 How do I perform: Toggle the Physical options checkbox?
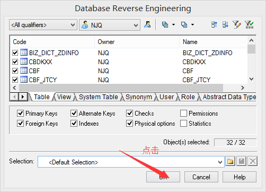[129, 124]
